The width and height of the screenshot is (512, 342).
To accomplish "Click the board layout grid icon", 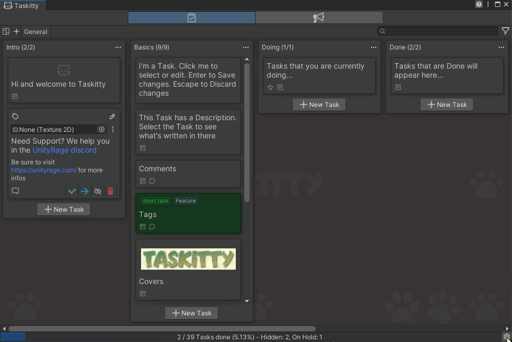I will [6, 31].
